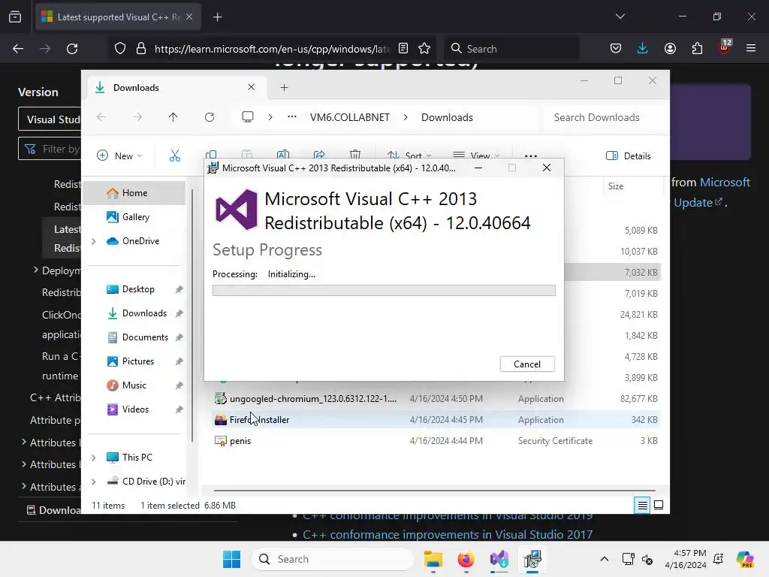Viewport: 769px width, 577px height.
Task: Show Firefox downloads panel arrow icon
Action: (643, 48)
